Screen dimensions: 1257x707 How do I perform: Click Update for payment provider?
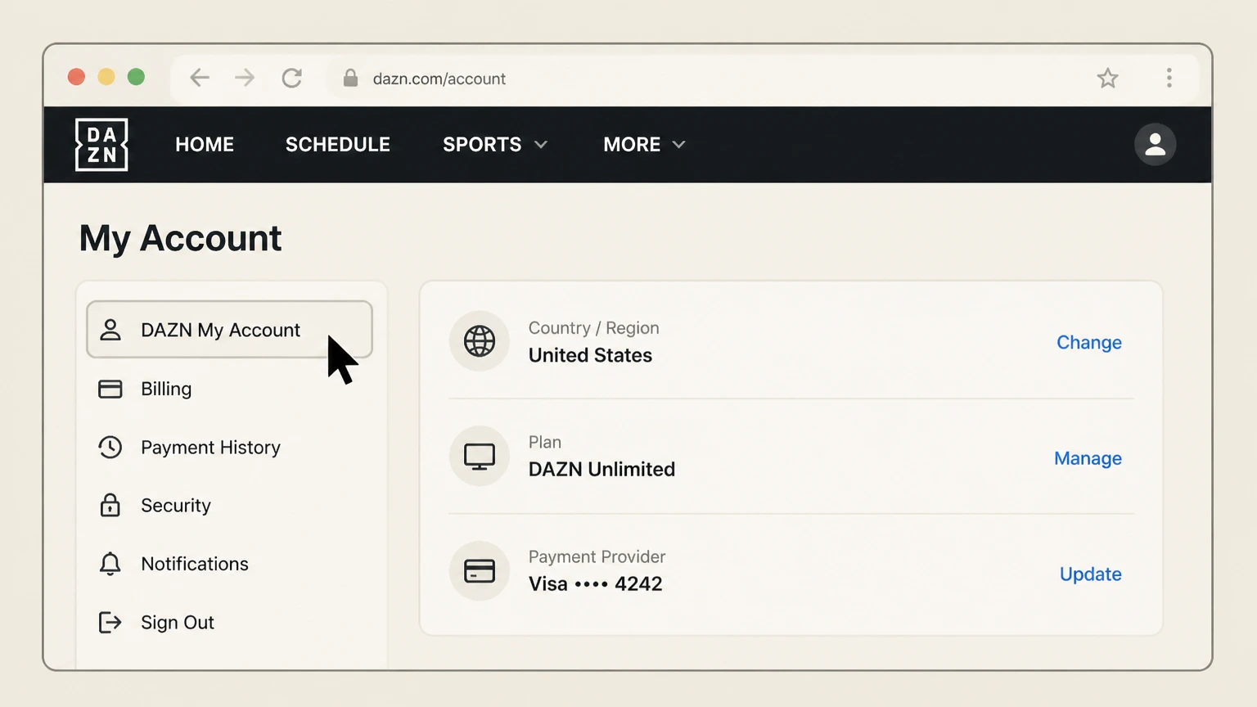pos(1090,574)
